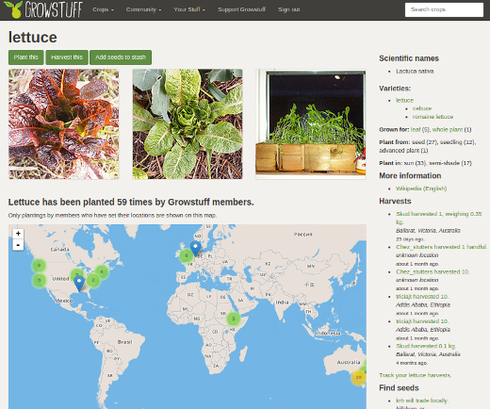Zoom out on the map
490x409 pixels.
18,245
